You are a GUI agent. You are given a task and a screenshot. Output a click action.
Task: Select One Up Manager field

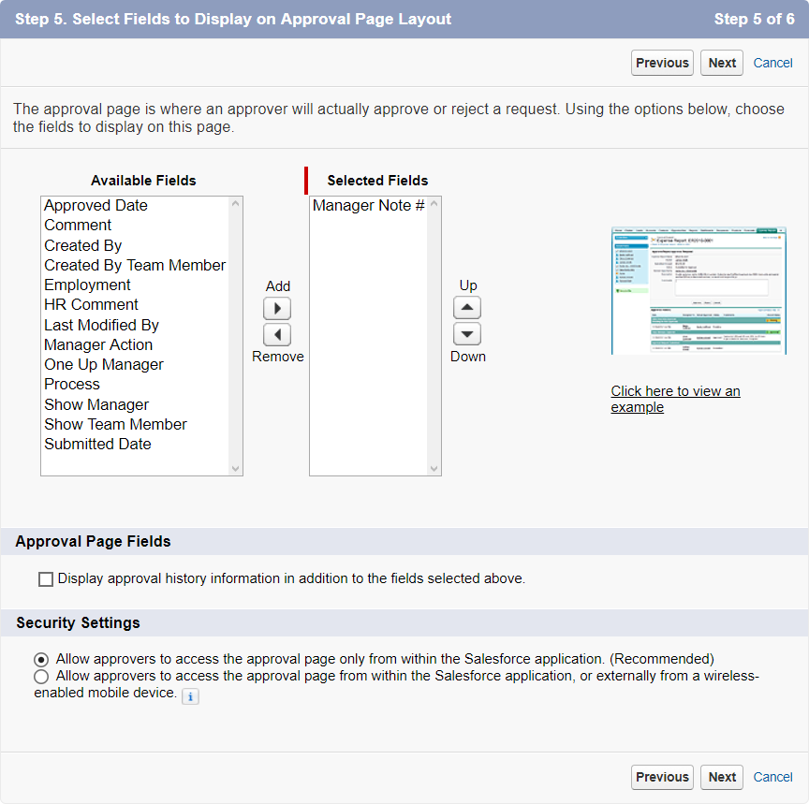[104, 365]
